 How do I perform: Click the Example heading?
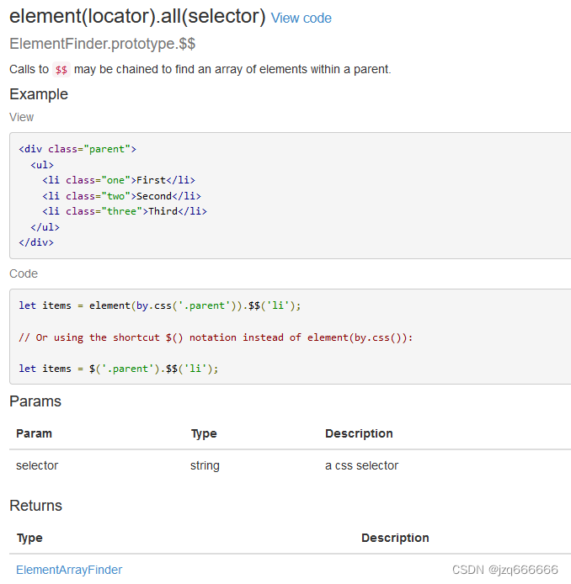(39, 94)
